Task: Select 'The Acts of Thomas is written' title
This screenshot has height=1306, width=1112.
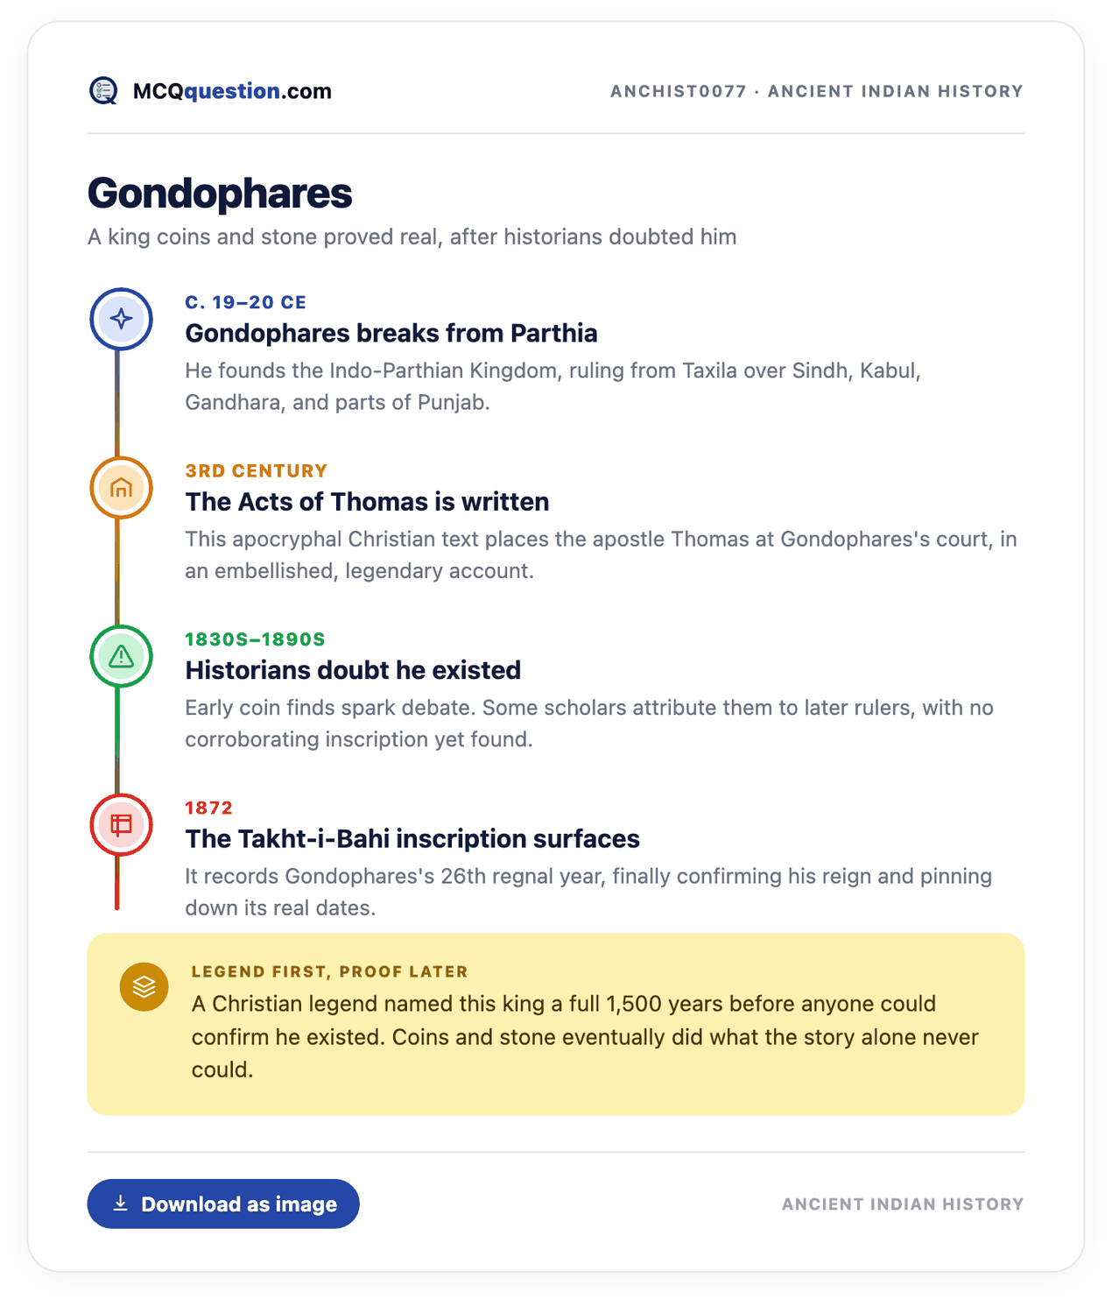Action: [x=368, y=502]
